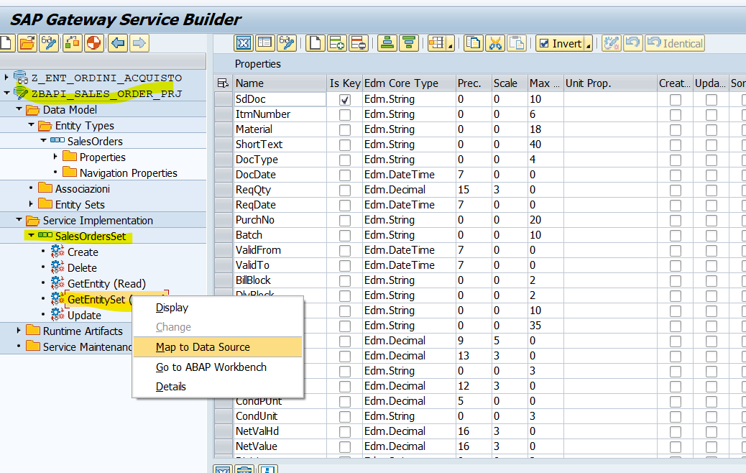Click the blue Back arrow icon
Viewport: 746px width, 473px height.
[118, 43]
